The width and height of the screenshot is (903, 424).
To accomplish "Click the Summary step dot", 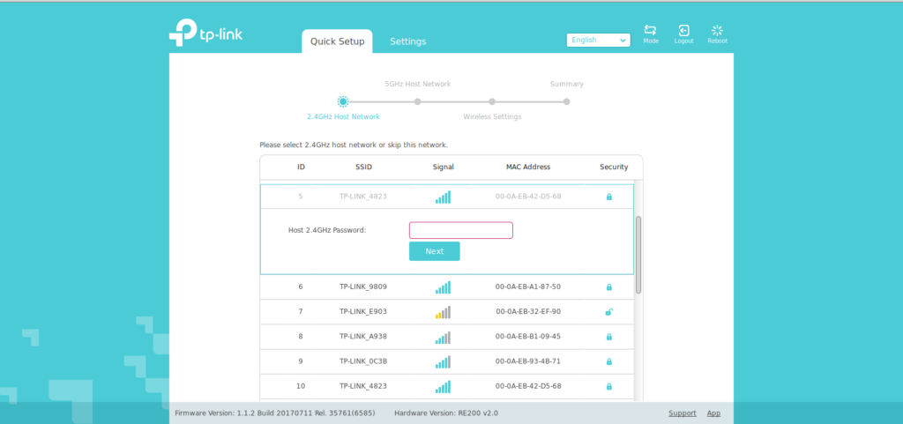I will coord(567,101).
